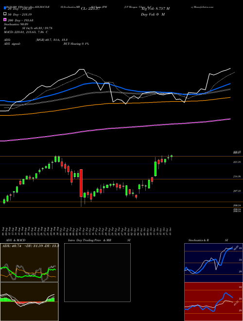The image size is (243, 321).
Task: Click the 'CL: 225.37' closing price label
Action: pos(90,9)
